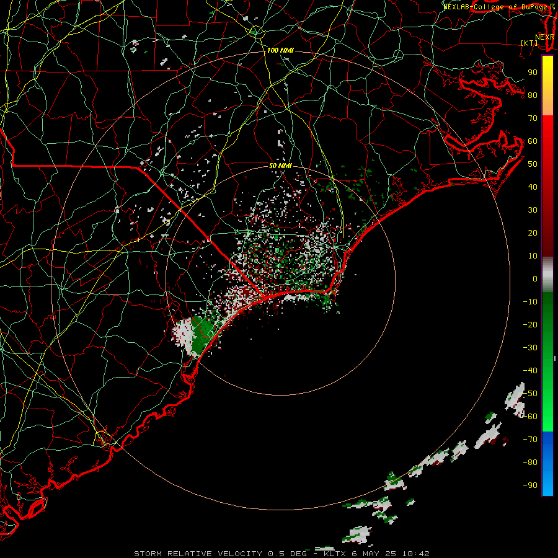The image size is (558, 558).
Task: Click the "-40" value on the velocity scale
Action: coord(530,371)
